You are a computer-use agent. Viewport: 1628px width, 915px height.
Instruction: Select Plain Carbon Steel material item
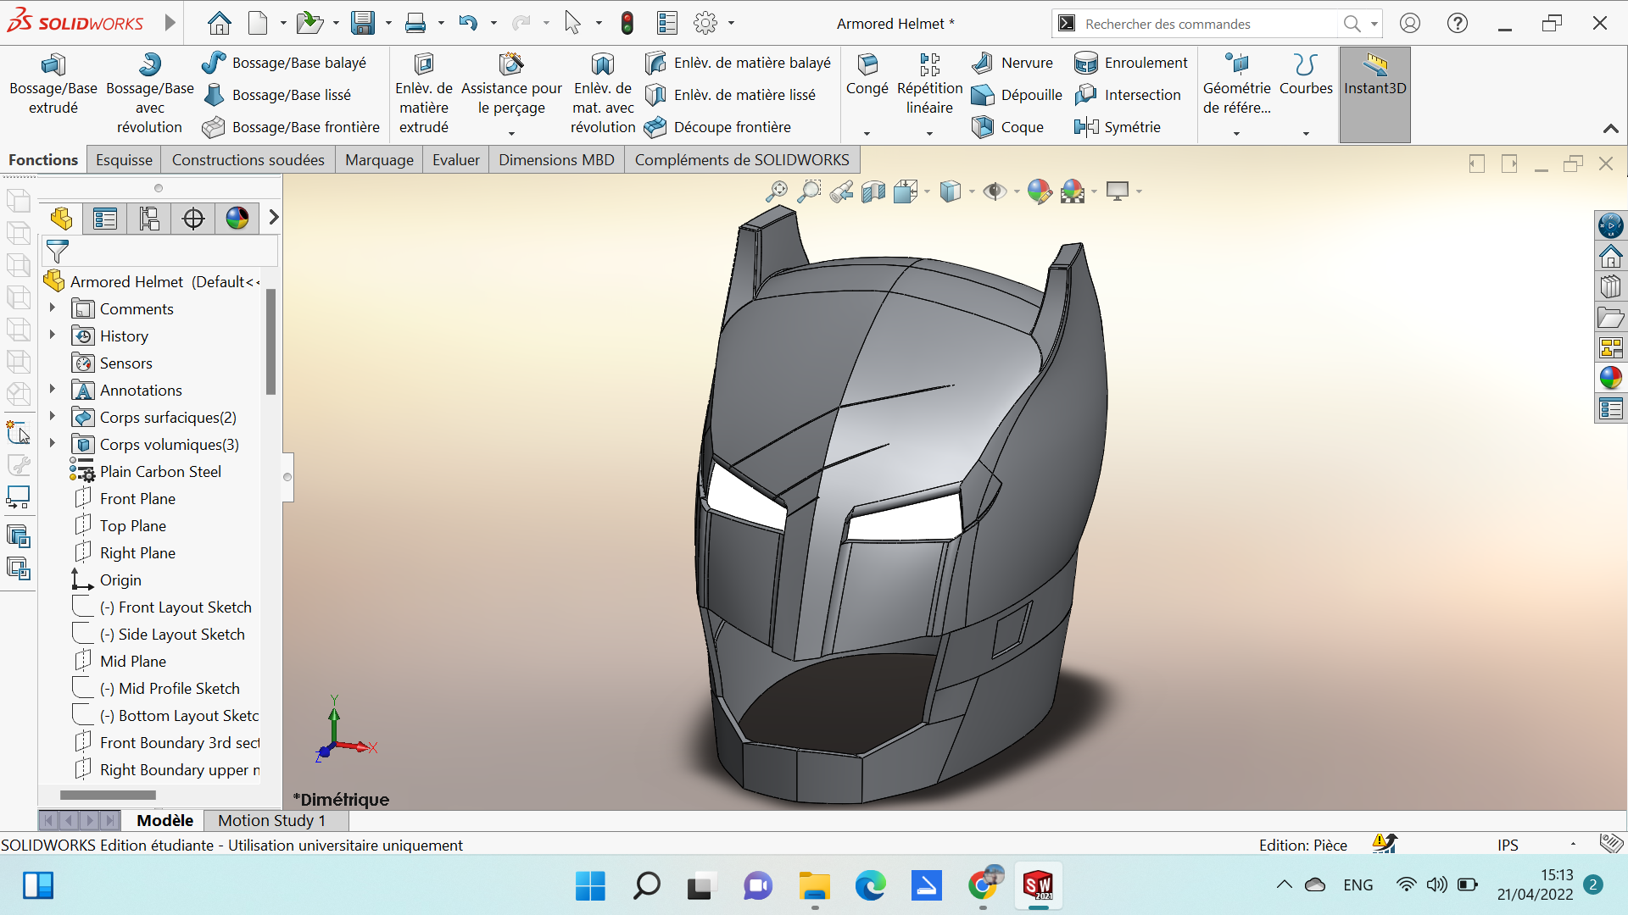click(160, 471)
